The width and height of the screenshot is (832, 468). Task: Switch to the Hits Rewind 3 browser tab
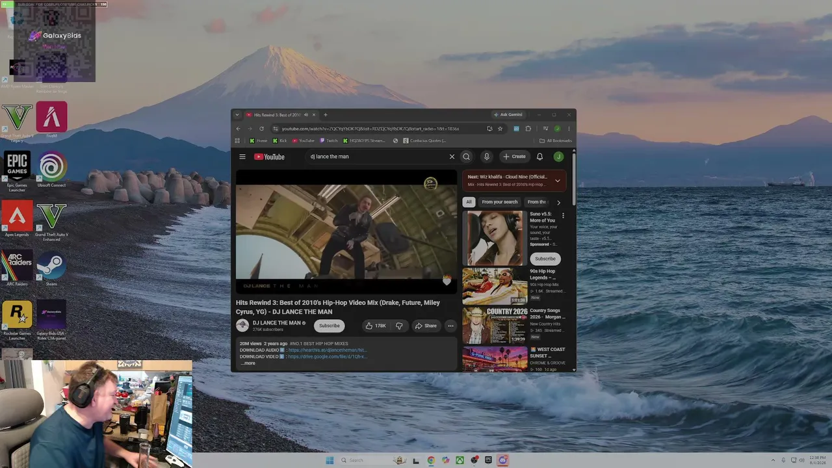click(x=278, y=115)
